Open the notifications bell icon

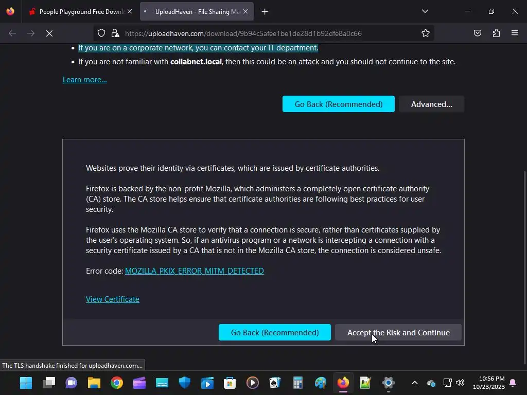pyautogui.click(x=513, y=383)
